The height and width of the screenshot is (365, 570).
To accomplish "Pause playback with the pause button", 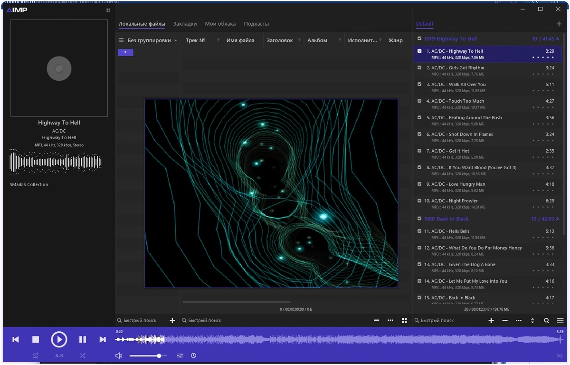I will pos(83,339).
